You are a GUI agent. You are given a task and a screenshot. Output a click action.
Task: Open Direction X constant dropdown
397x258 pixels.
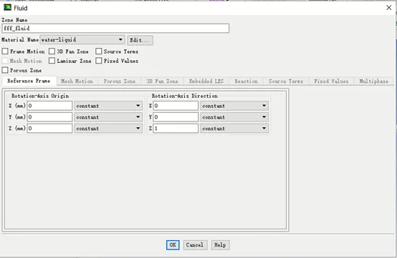[234, 106]
